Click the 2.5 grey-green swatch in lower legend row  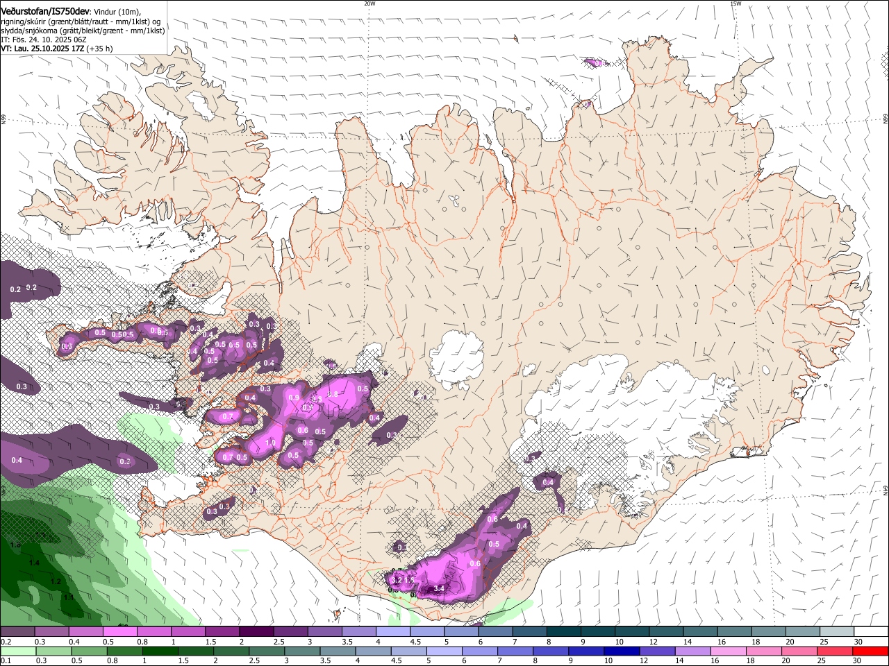[x=265, y=651]
